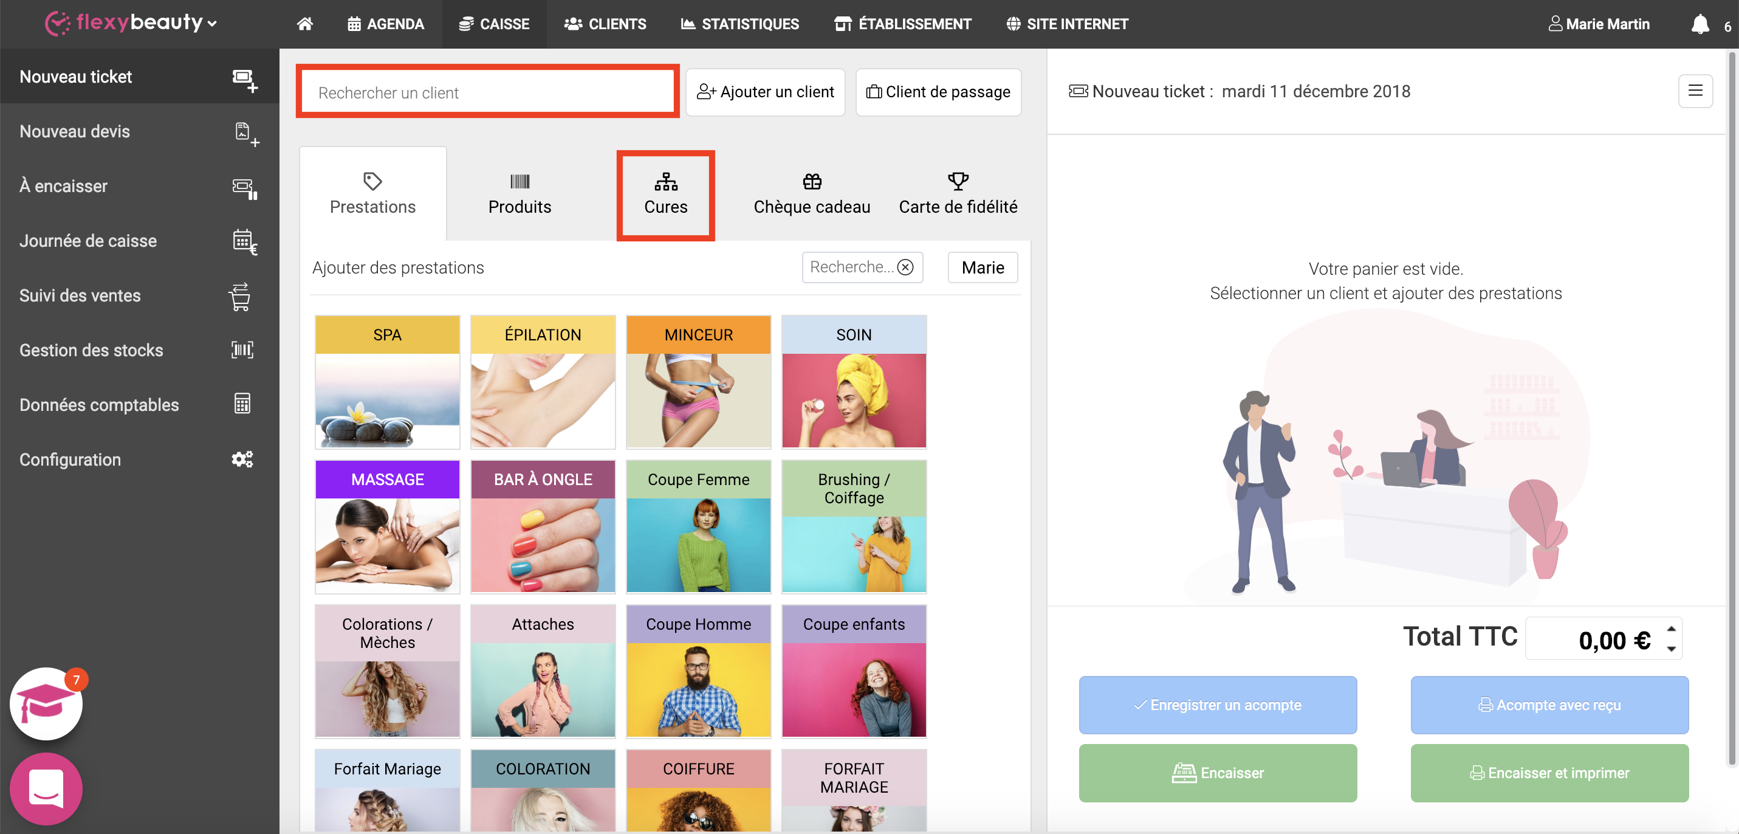Open Nouveau devis in the sidebar
Screen dimensions: 1739x834
pos(139,132)
